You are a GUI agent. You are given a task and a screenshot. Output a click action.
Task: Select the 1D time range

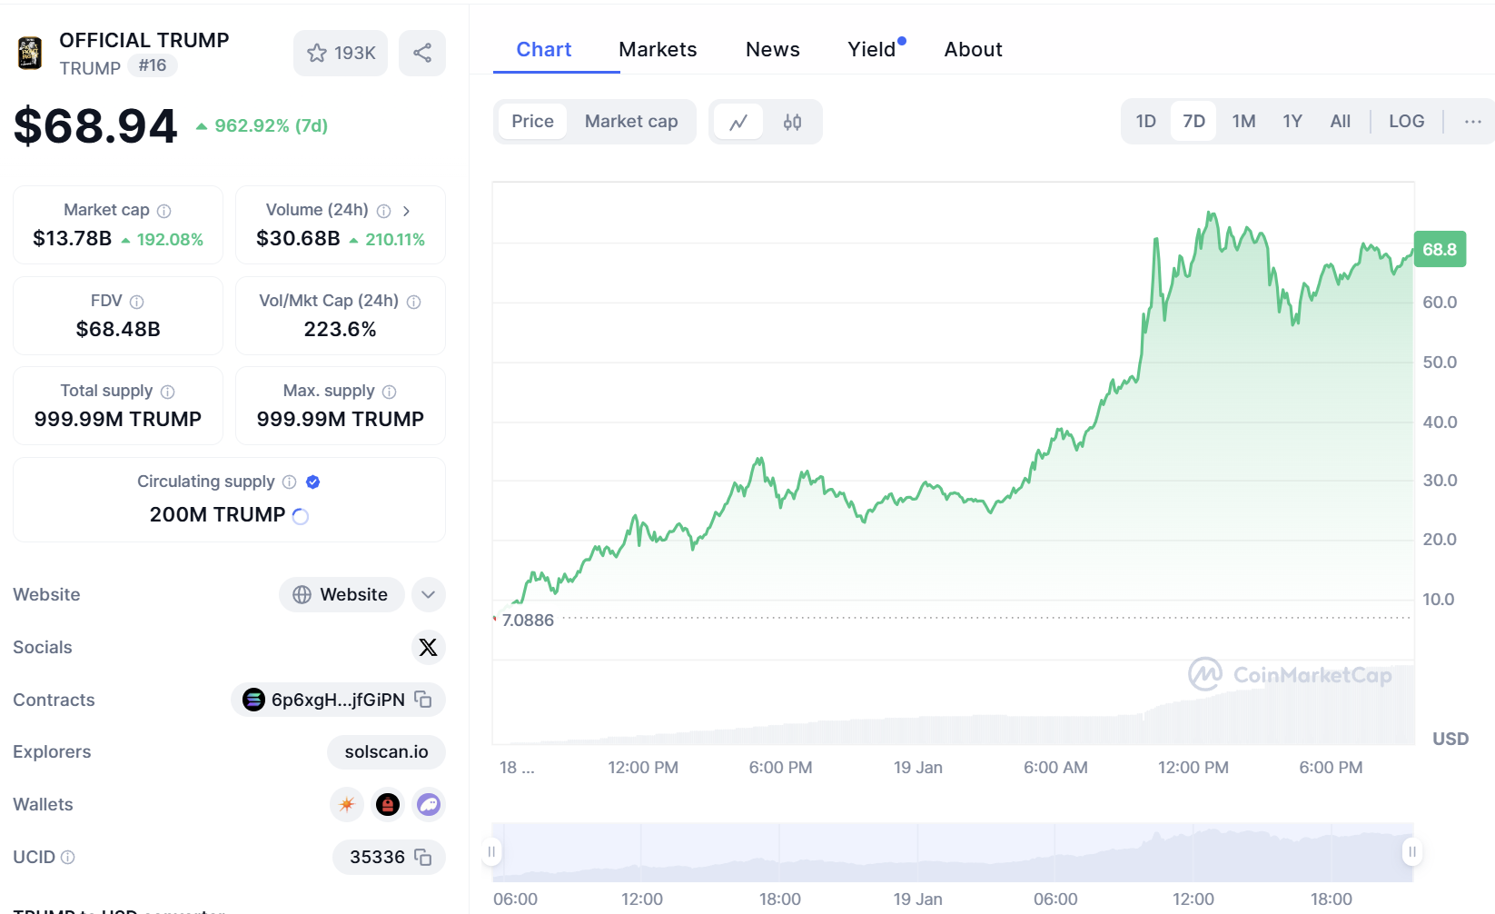1146,121
